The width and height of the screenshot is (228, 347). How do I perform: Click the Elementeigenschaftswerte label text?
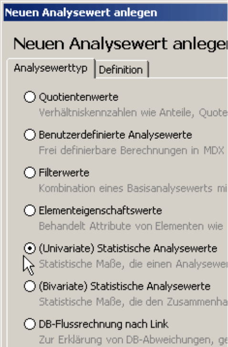point(100,211)
